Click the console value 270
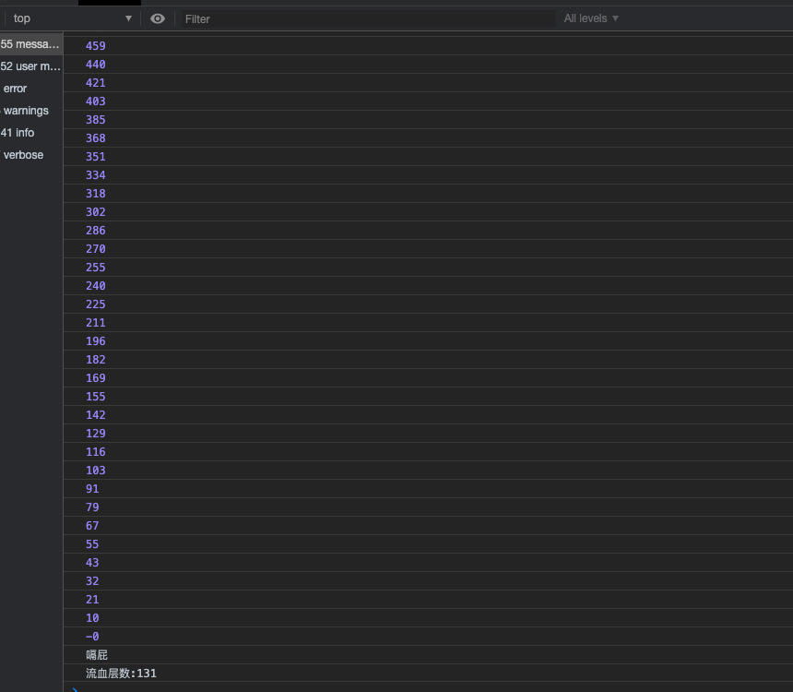The image size is (793, 692). pos(96,249)
